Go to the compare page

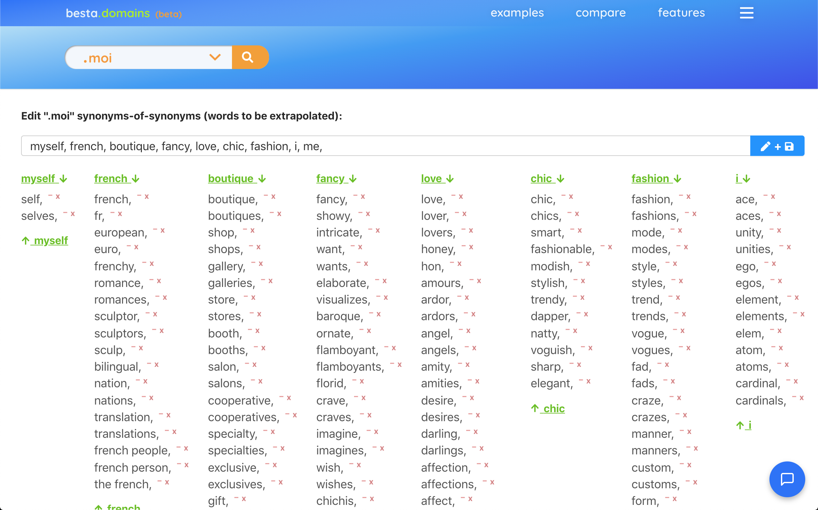pos(600,13)
